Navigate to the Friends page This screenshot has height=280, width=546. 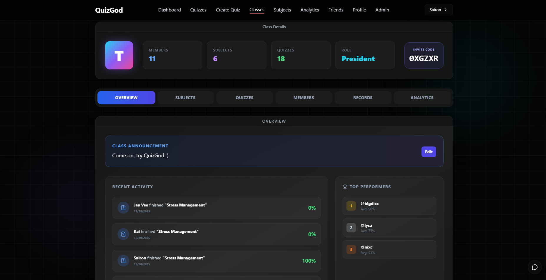(x=336, y=10)
